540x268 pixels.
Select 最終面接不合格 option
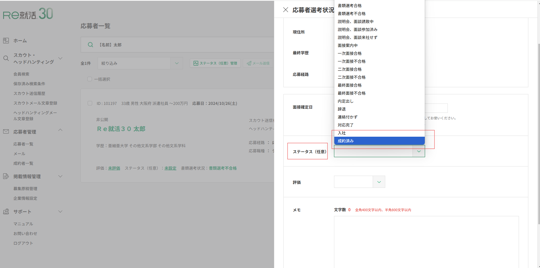tap(380, 93)
